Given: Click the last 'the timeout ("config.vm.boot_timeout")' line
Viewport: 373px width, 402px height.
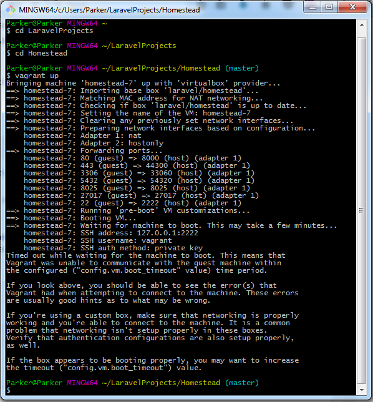Looking at the screenshot, I should [x=104, y=368].
